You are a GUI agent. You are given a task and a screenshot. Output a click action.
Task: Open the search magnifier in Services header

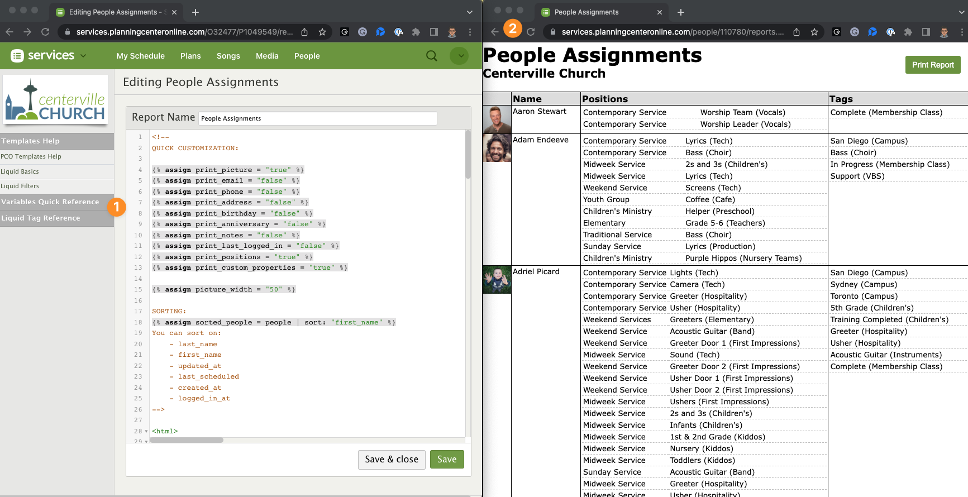point(432,55)
